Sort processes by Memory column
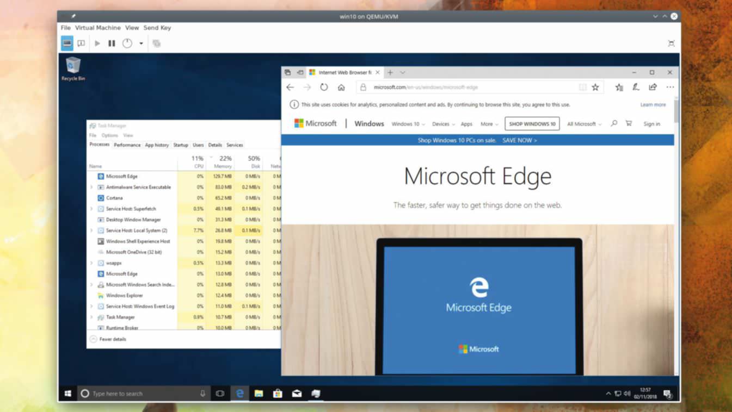 tap(221, 162)
